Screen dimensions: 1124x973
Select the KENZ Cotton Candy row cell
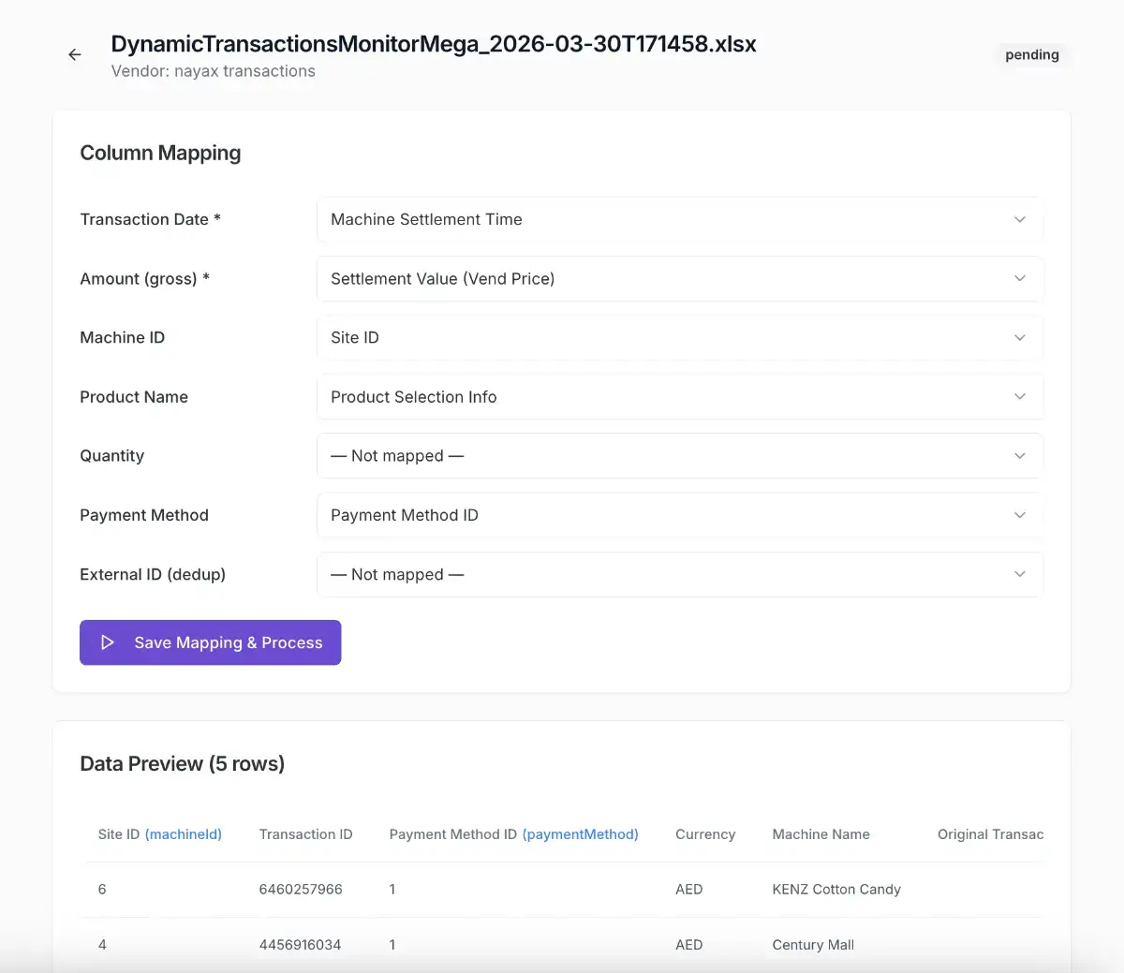(836, 890)
